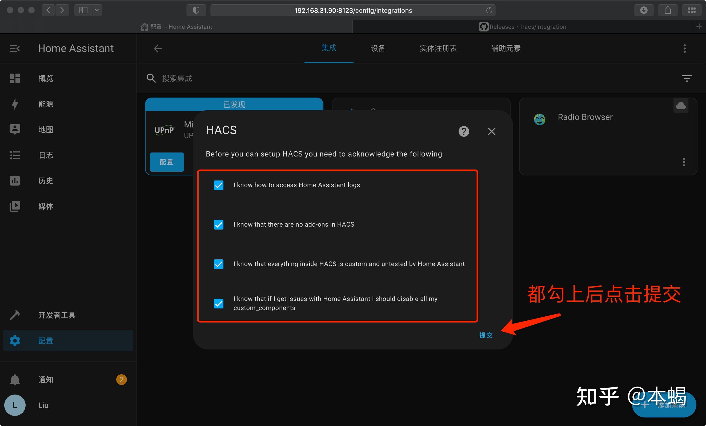Screen dimensions: 706x426
Task: Open the 地图 map icon
Action: 15,130
